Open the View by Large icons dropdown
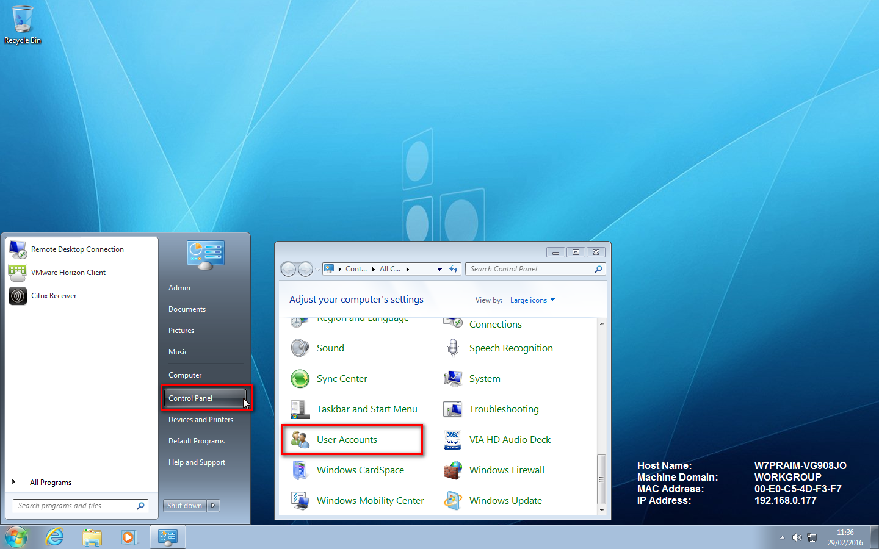Image resolution: width=879 pixels, height=549 pixels. point(532,300)
